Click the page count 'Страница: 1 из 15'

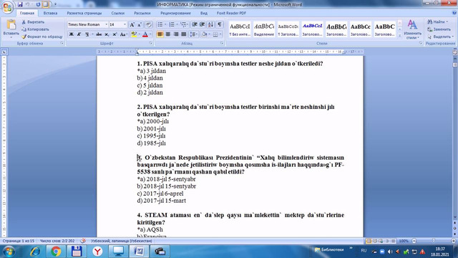pyautogui.click(x=19, y=241)
